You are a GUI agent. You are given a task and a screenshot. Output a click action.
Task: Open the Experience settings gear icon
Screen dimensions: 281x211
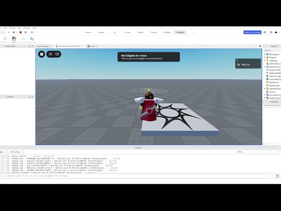(x=5, y=39)
